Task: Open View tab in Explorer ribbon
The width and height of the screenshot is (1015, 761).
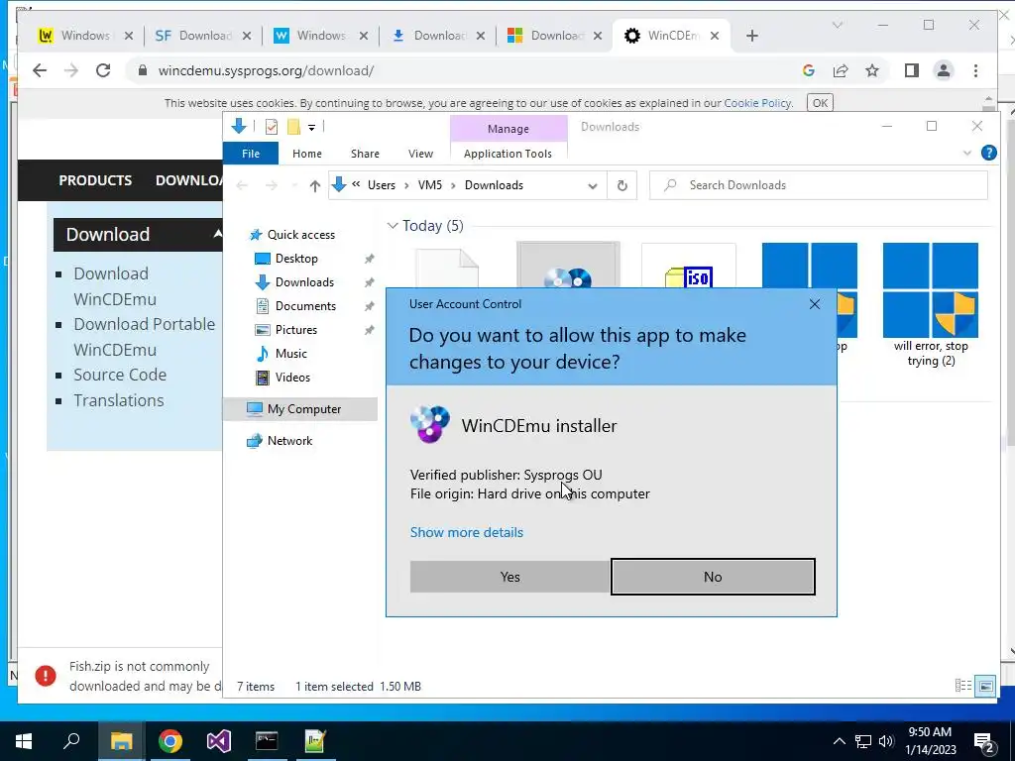Action: pos(420,154)
